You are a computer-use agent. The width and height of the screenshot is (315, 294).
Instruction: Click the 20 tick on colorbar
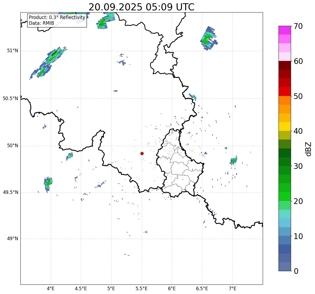tap(298, 201)
